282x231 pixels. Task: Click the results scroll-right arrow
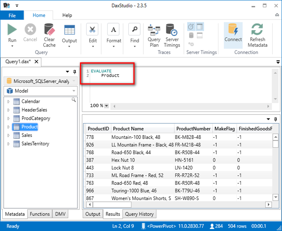[268, 205]
